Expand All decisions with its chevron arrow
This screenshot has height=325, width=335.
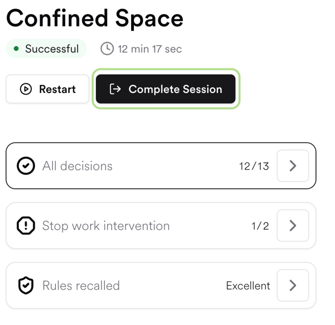[292, 166]
